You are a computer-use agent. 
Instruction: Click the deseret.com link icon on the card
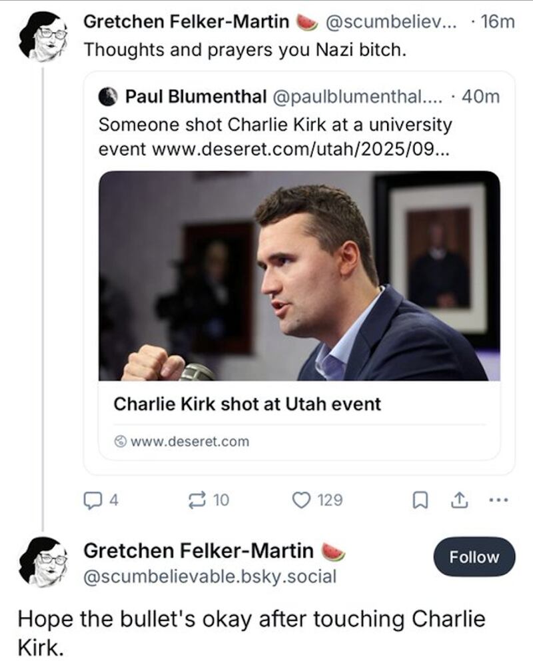pyautogui.click(x=120, y=440)
